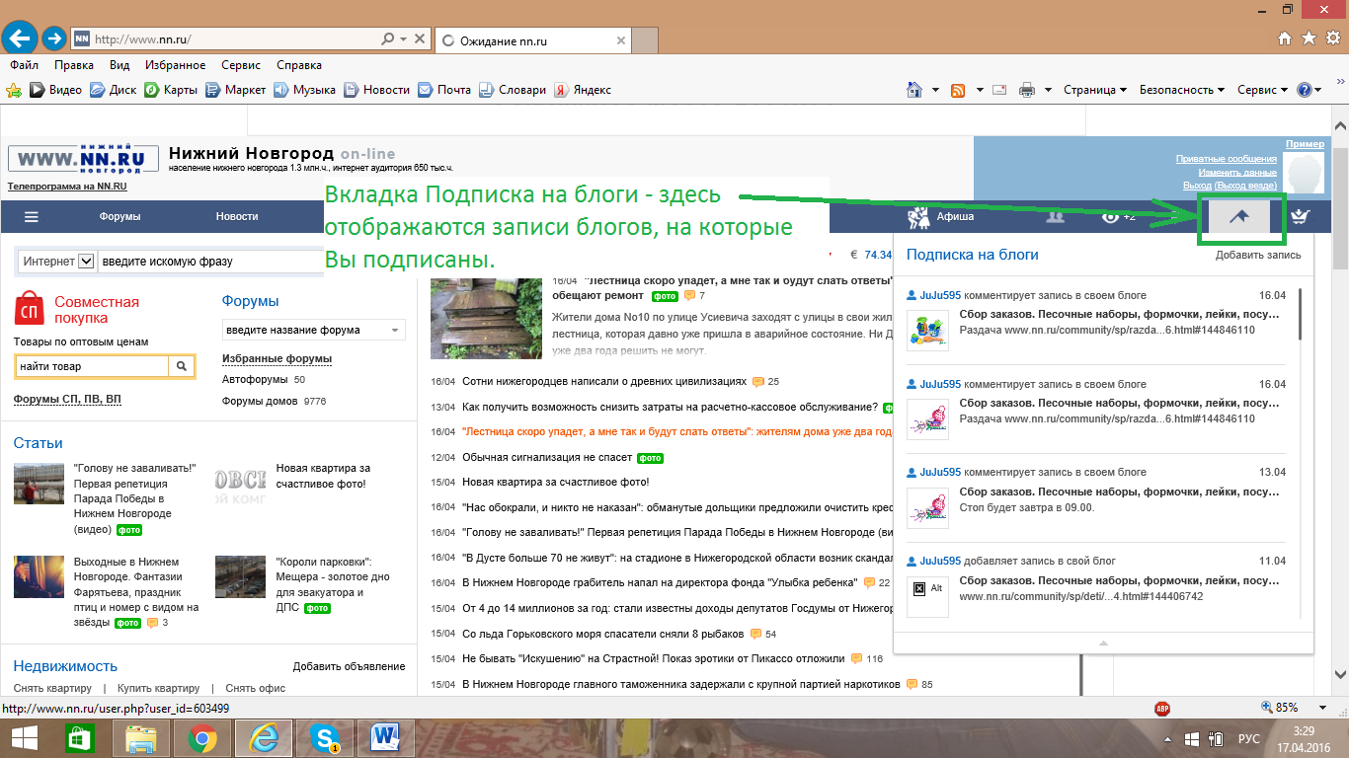This screenshot has width=1349, height=758.
Task: Open Windows Store from the taskbar
Action: coord(80,738)
